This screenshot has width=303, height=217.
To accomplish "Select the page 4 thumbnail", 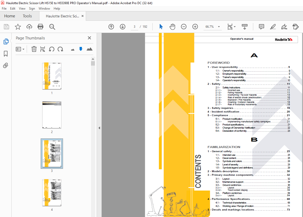I will click(x=52, y=192).
